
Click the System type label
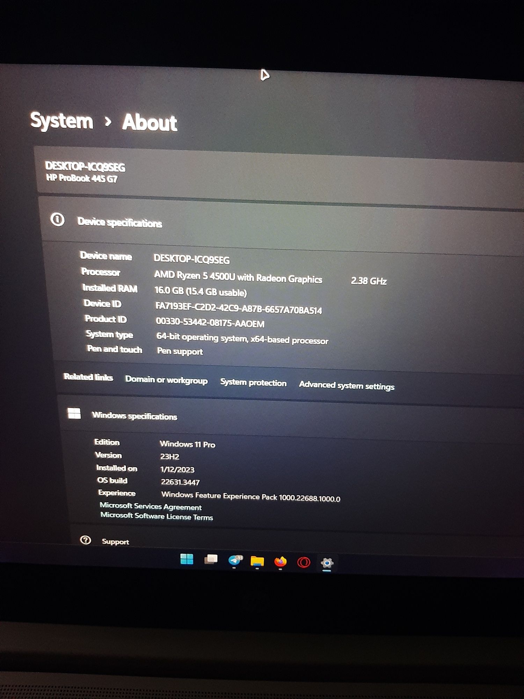[x=110, y=334]
